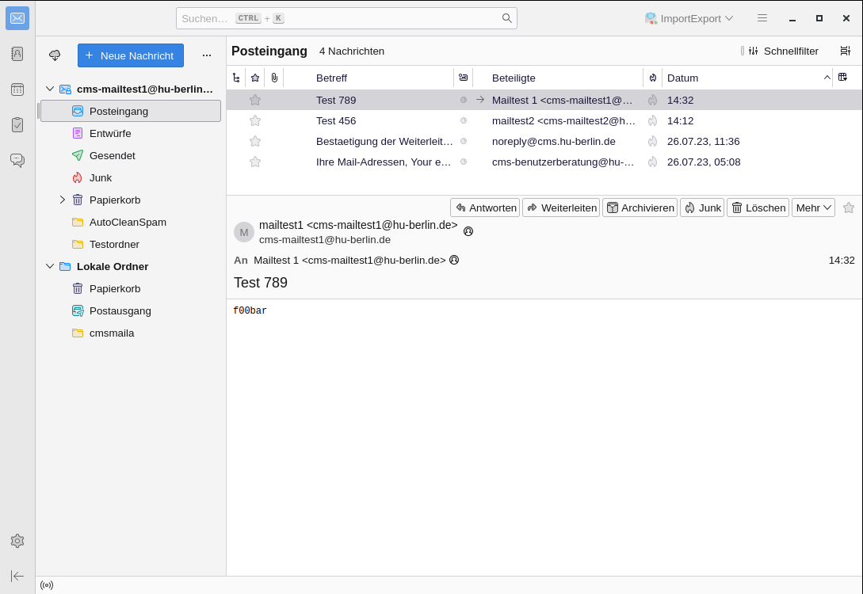Screen dimensions: 863x594
Task: Open message list display options
Action: click(846, 51)
